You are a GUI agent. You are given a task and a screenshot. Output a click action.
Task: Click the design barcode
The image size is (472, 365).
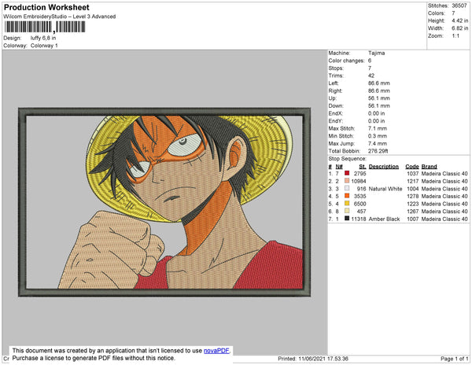45,27
